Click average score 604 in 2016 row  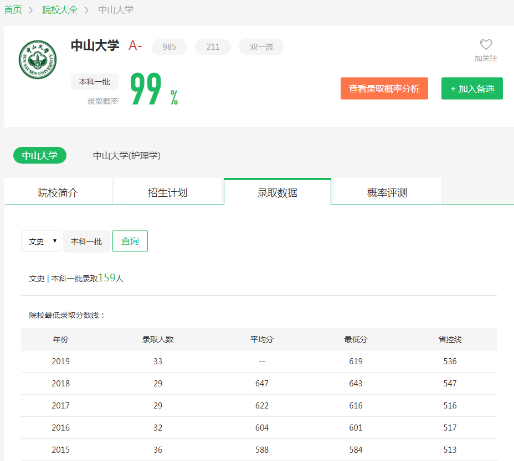tap(261, 427)
